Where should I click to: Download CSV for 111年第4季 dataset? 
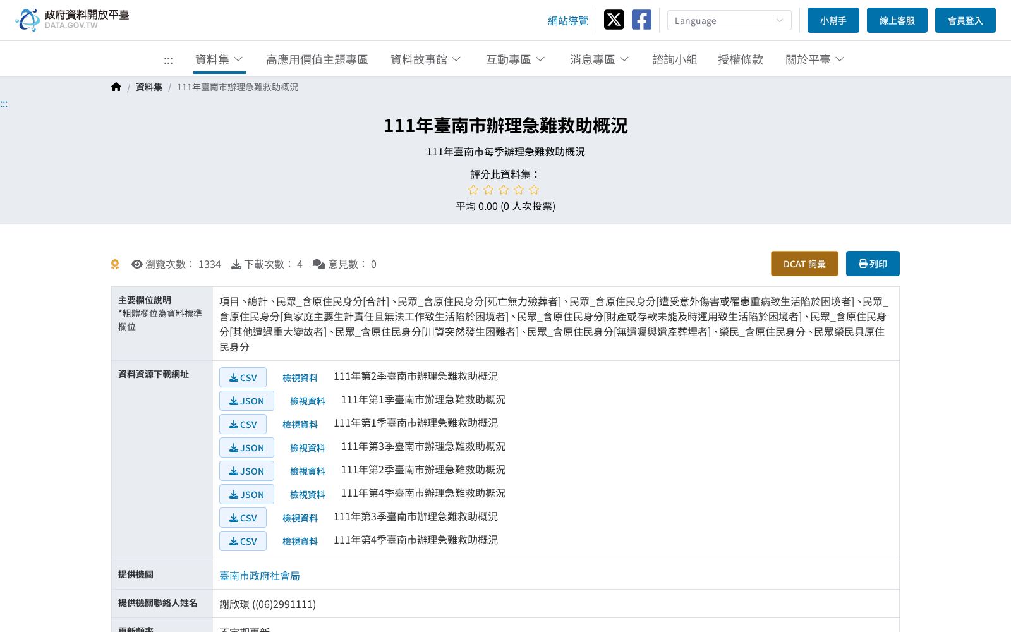(243, 541)
